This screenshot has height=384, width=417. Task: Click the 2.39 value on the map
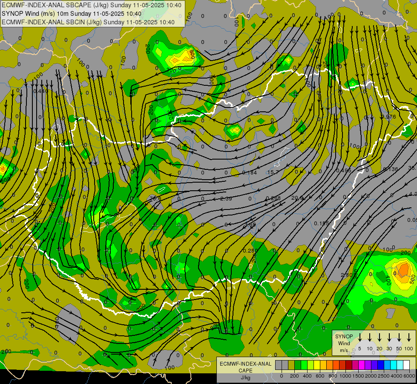(x=226, y=198)
